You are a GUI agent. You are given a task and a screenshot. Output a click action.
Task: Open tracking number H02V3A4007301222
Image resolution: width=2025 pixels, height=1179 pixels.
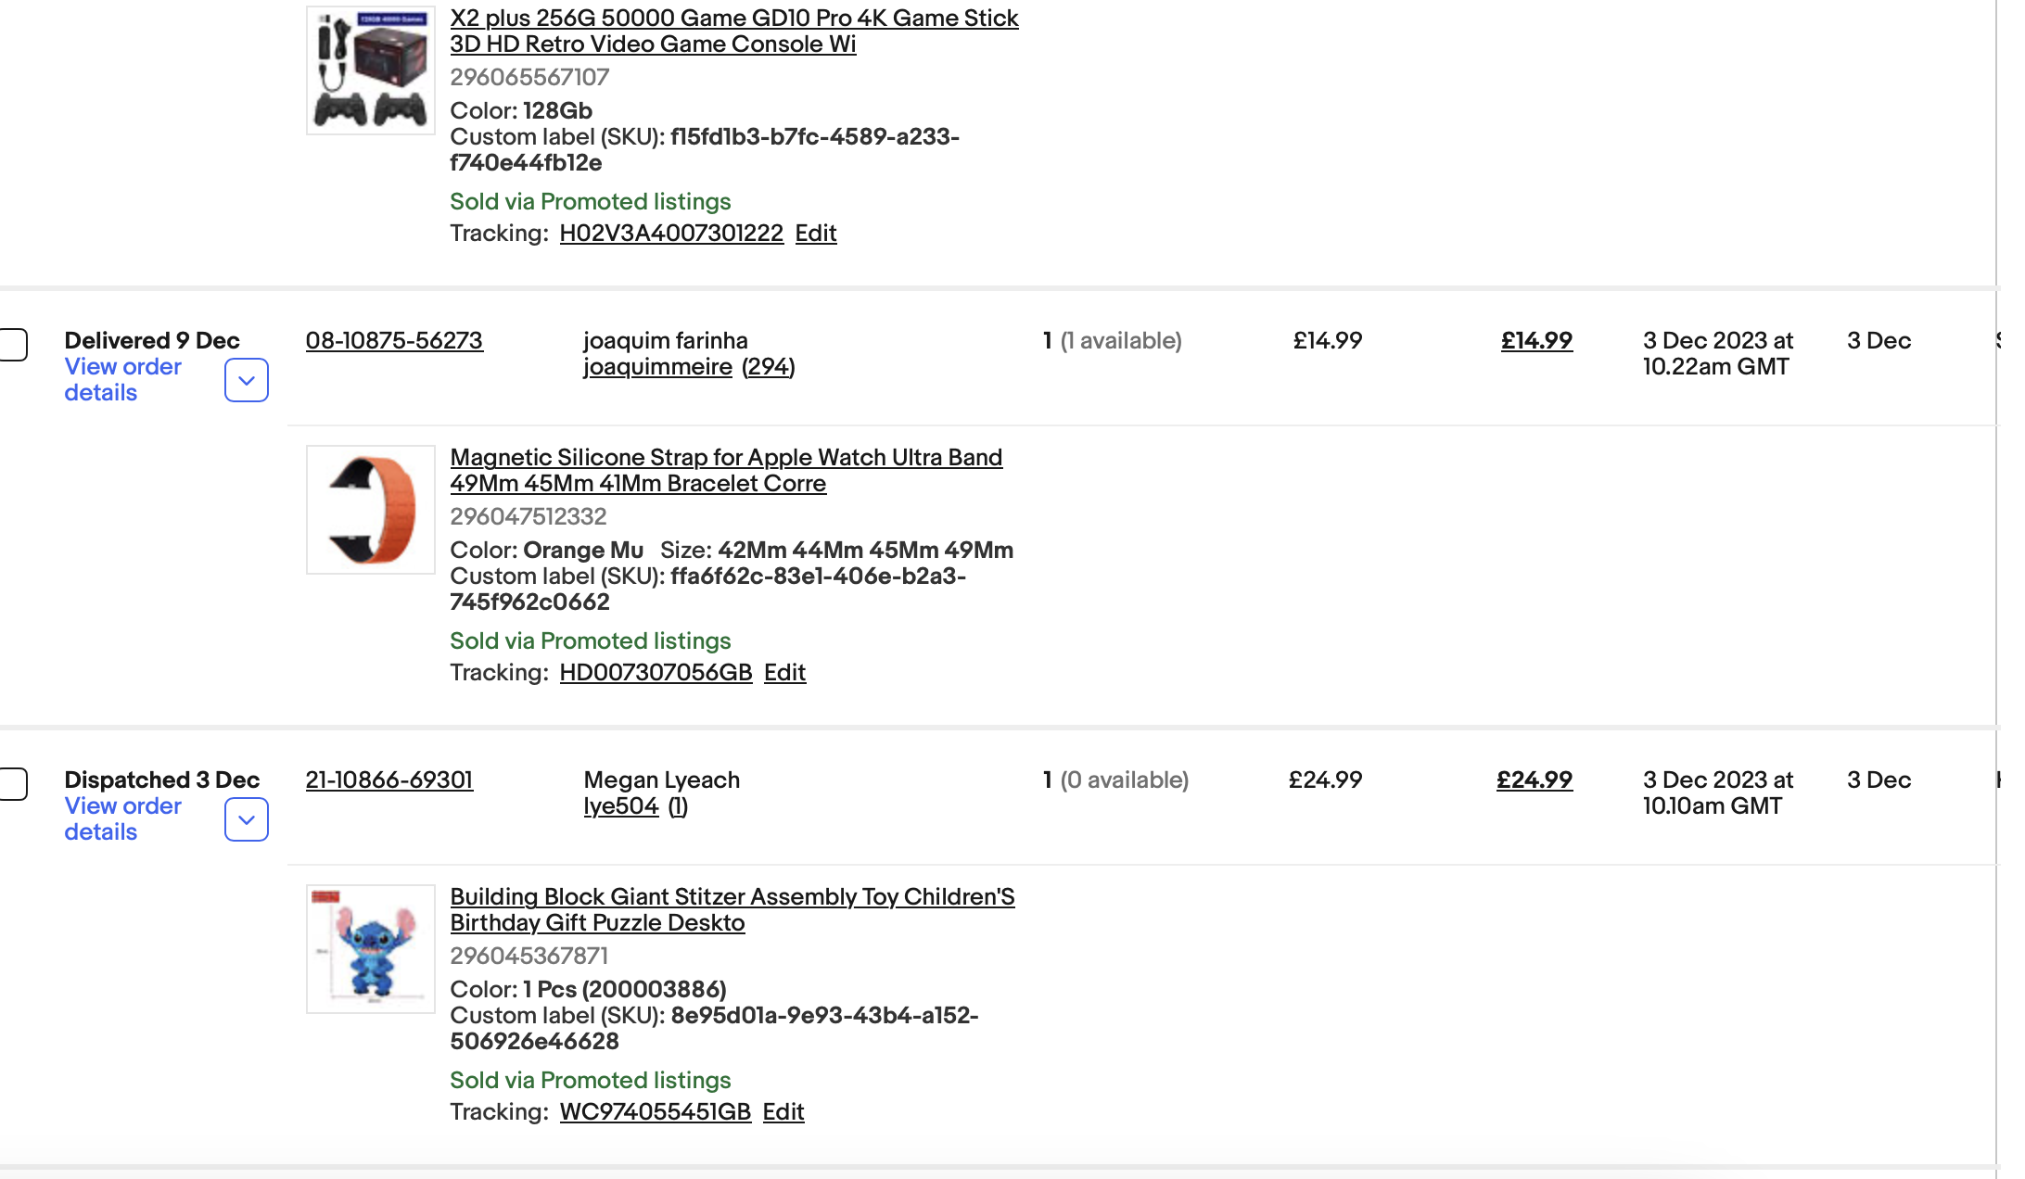(671, 233)
